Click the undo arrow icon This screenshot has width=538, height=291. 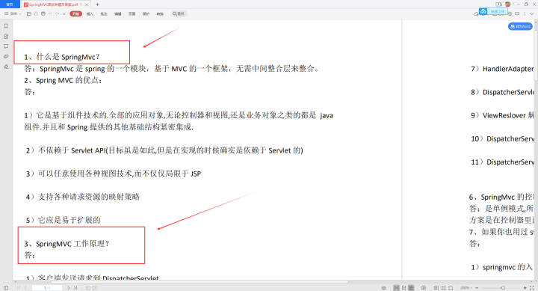point(50,13)
